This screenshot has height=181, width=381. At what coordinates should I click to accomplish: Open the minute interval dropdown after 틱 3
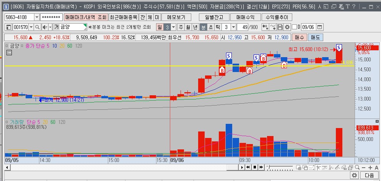coord(233,27)
